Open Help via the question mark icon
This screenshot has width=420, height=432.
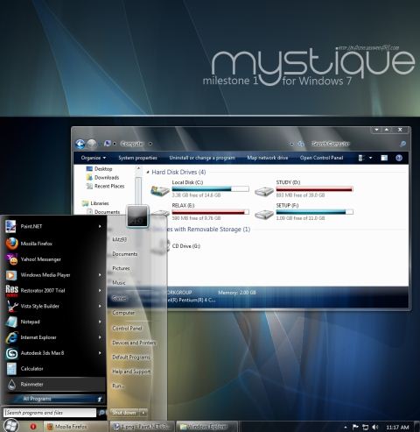tap(399, 158)
